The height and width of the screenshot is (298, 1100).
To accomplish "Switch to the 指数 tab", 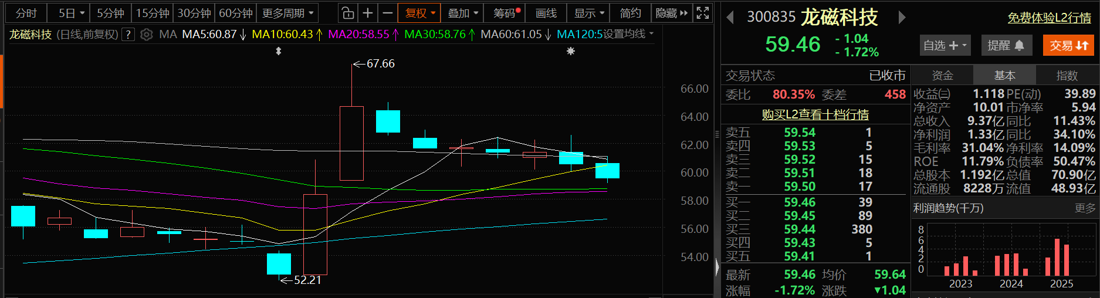I will [x=1067, y=76].
